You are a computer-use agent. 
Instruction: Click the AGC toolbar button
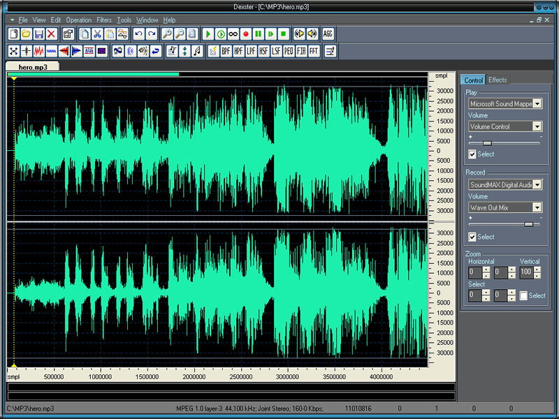[328, 34]
